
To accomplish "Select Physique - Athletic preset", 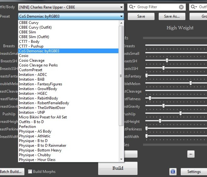I will (68, 136).
